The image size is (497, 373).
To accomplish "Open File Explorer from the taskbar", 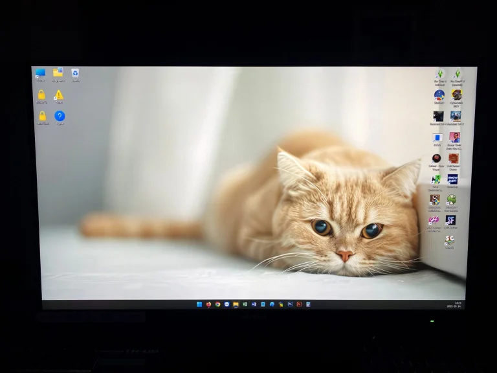I will click(x=236, y=304).
